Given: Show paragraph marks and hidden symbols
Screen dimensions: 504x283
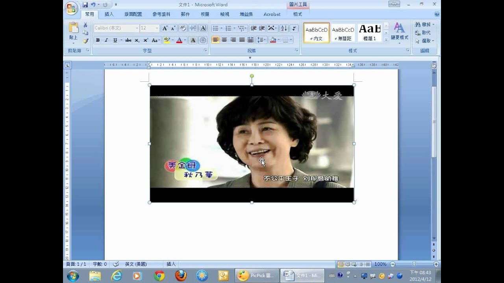Looking at the screenshot, I should (x=295, y=28).
